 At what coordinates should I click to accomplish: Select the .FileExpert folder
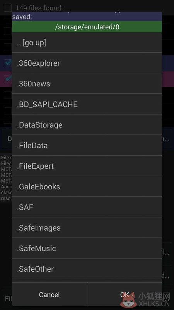click(87, 166)
